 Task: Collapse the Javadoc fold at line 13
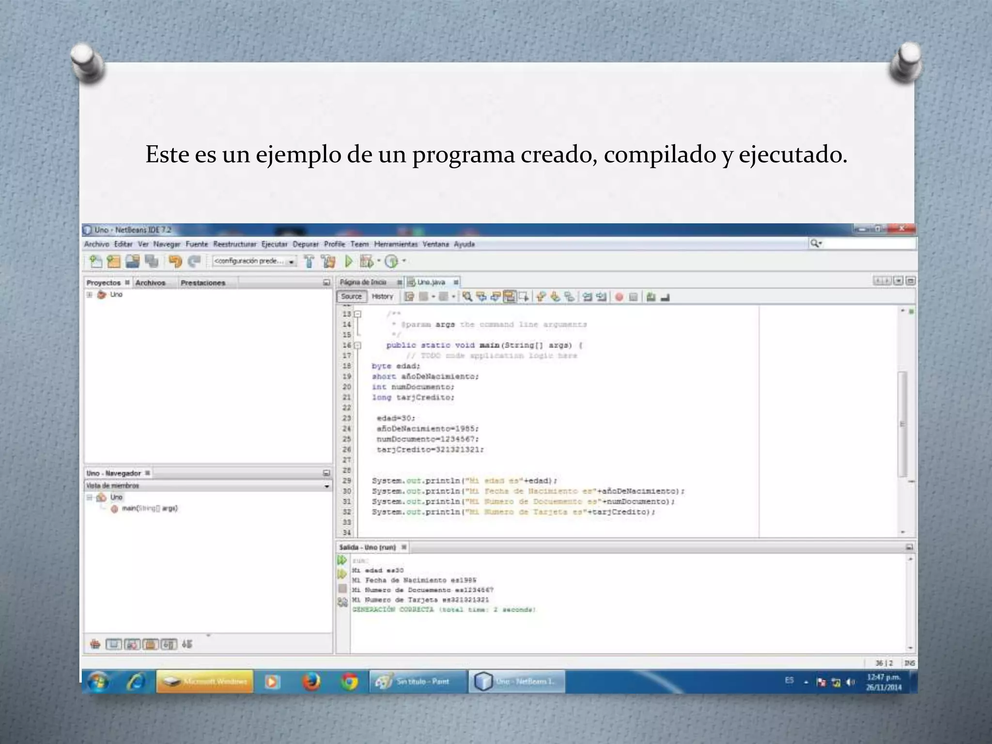coord(357,314)
